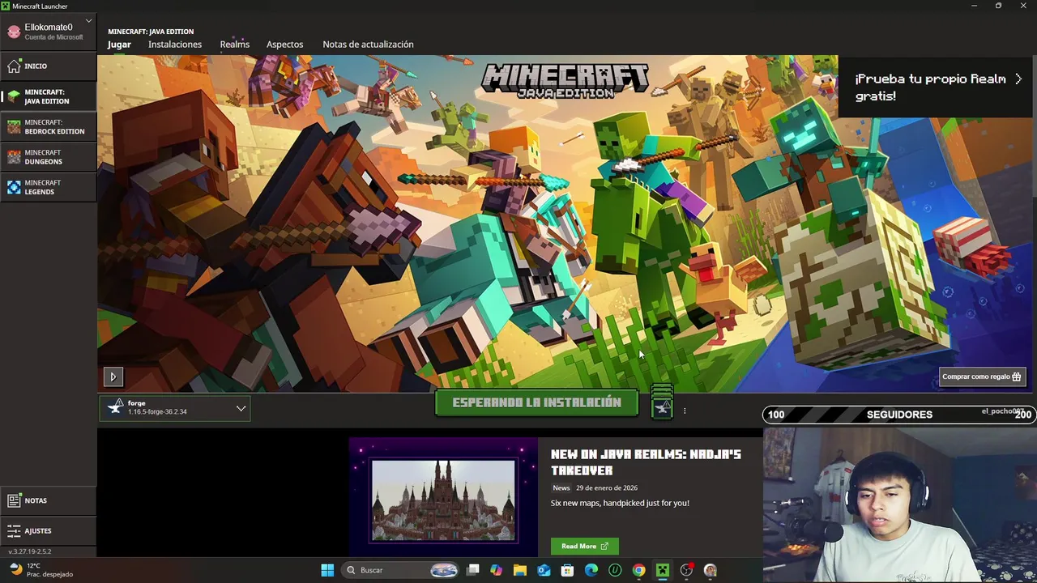Click the News tag label

pos(561,487)
